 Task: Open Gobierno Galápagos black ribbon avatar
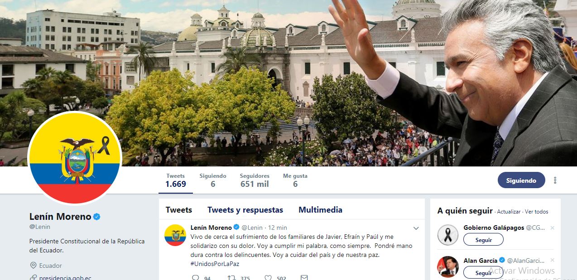click(x=448, y=235)
